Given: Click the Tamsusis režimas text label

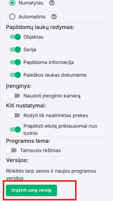Looking at the screenshot, I should coord(40,150).
